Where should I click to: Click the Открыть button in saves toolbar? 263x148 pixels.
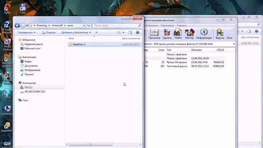48,32
